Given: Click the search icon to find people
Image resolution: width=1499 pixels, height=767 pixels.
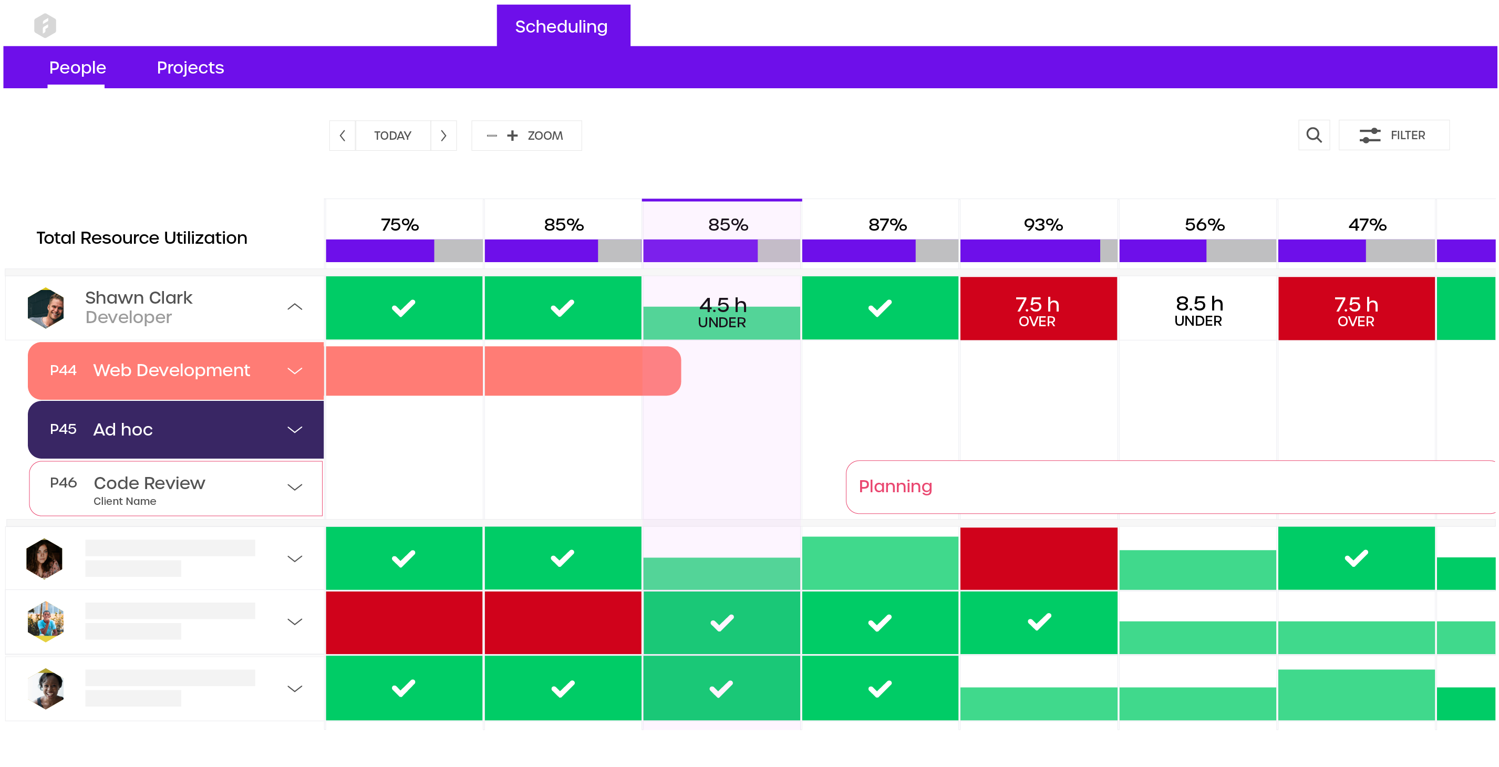Looking at the screenshot, I should coord(1314,136).
